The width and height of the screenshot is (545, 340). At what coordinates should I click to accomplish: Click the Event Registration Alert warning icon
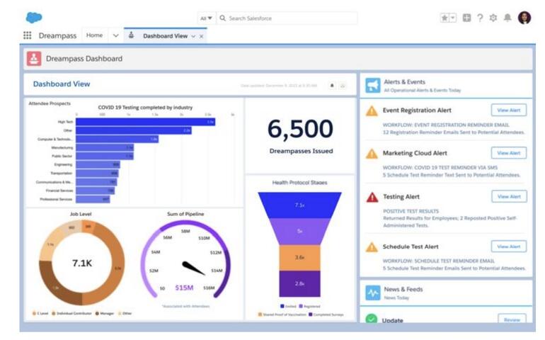[372, 111]
